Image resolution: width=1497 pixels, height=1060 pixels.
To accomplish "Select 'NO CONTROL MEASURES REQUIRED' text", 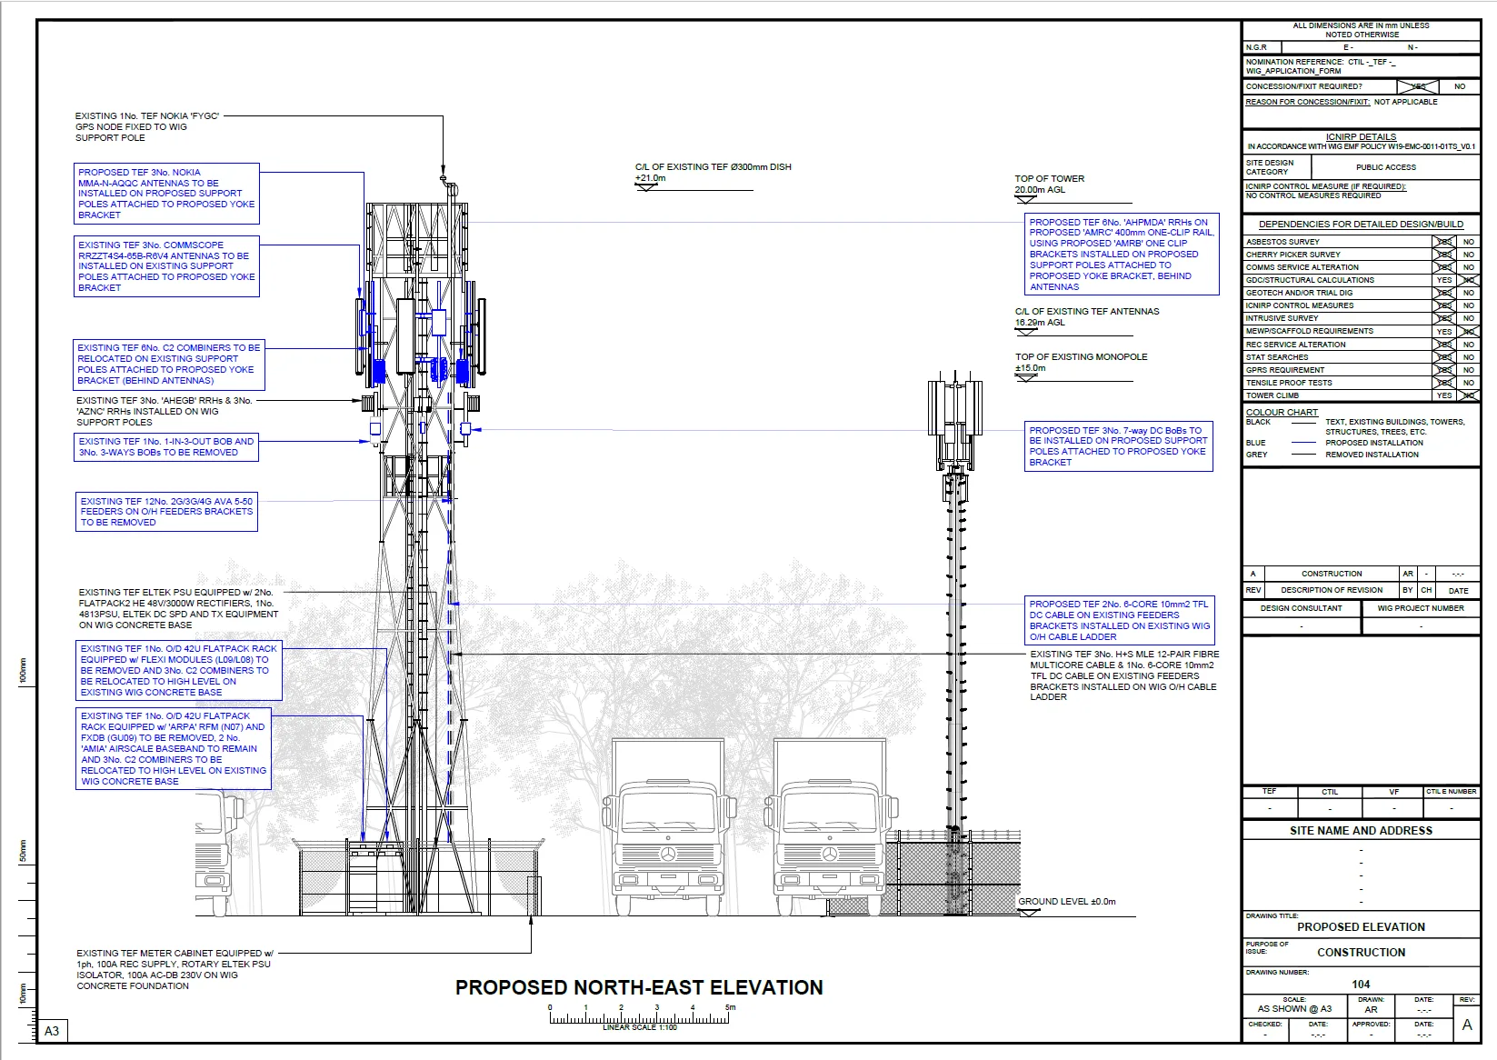I will click(x=1313, y=195).
